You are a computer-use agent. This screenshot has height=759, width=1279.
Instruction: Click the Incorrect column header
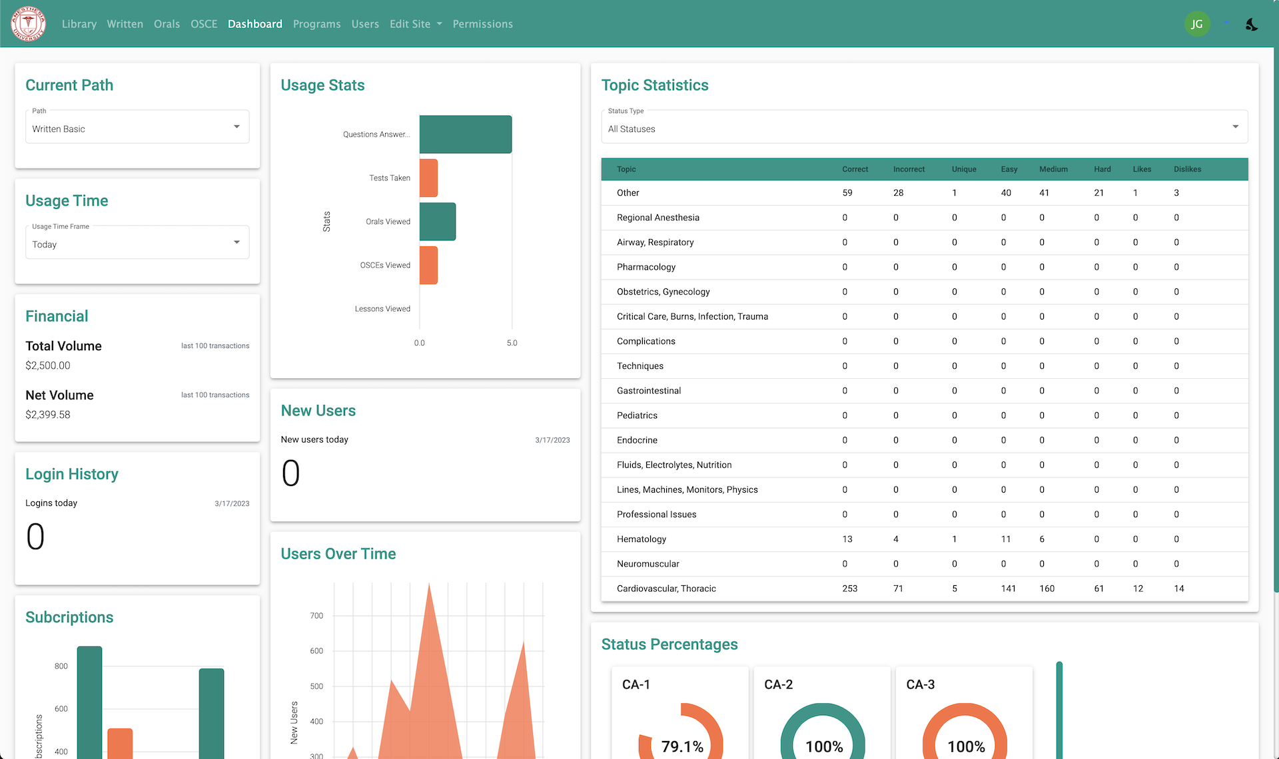tap(908, 169)
